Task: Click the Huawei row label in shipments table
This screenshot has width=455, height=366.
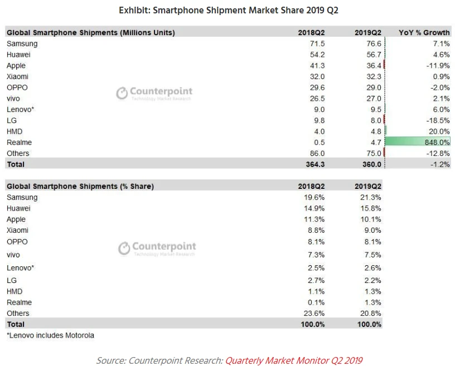Action: pyautogui.click(x=18, y=55)
